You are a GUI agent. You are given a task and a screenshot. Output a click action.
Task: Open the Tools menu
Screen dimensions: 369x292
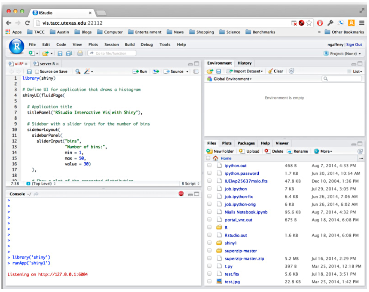click(x=165, y=44)
